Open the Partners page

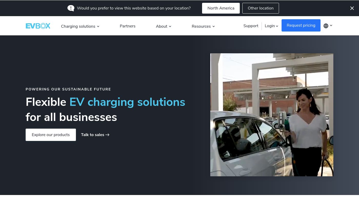pyautogui.click(x=127, y=26)
